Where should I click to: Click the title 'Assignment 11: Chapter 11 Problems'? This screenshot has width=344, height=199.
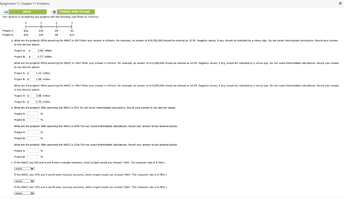point(25,3)
